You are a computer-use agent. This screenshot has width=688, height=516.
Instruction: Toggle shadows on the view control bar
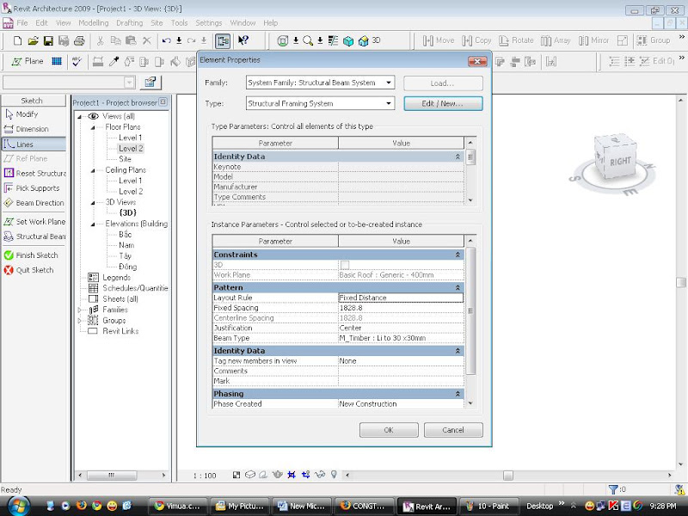[x=263, y=475]
